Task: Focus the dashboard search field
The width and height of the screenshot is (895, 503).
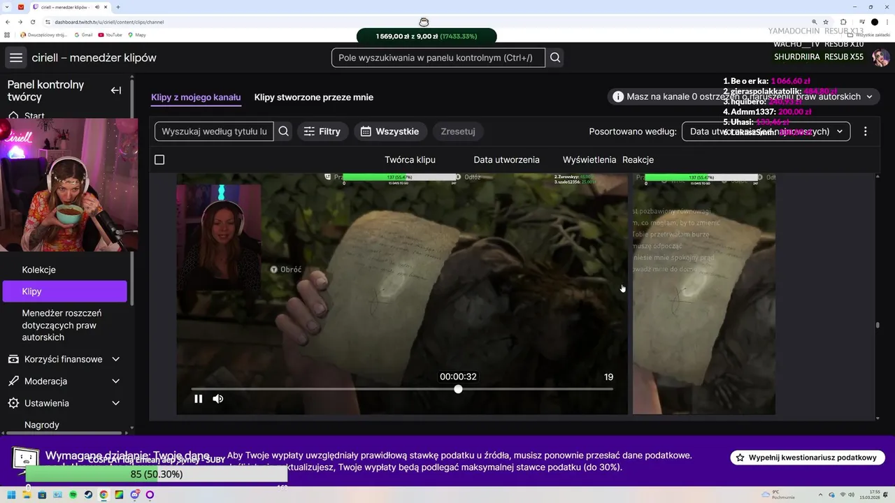Action: 438,58
